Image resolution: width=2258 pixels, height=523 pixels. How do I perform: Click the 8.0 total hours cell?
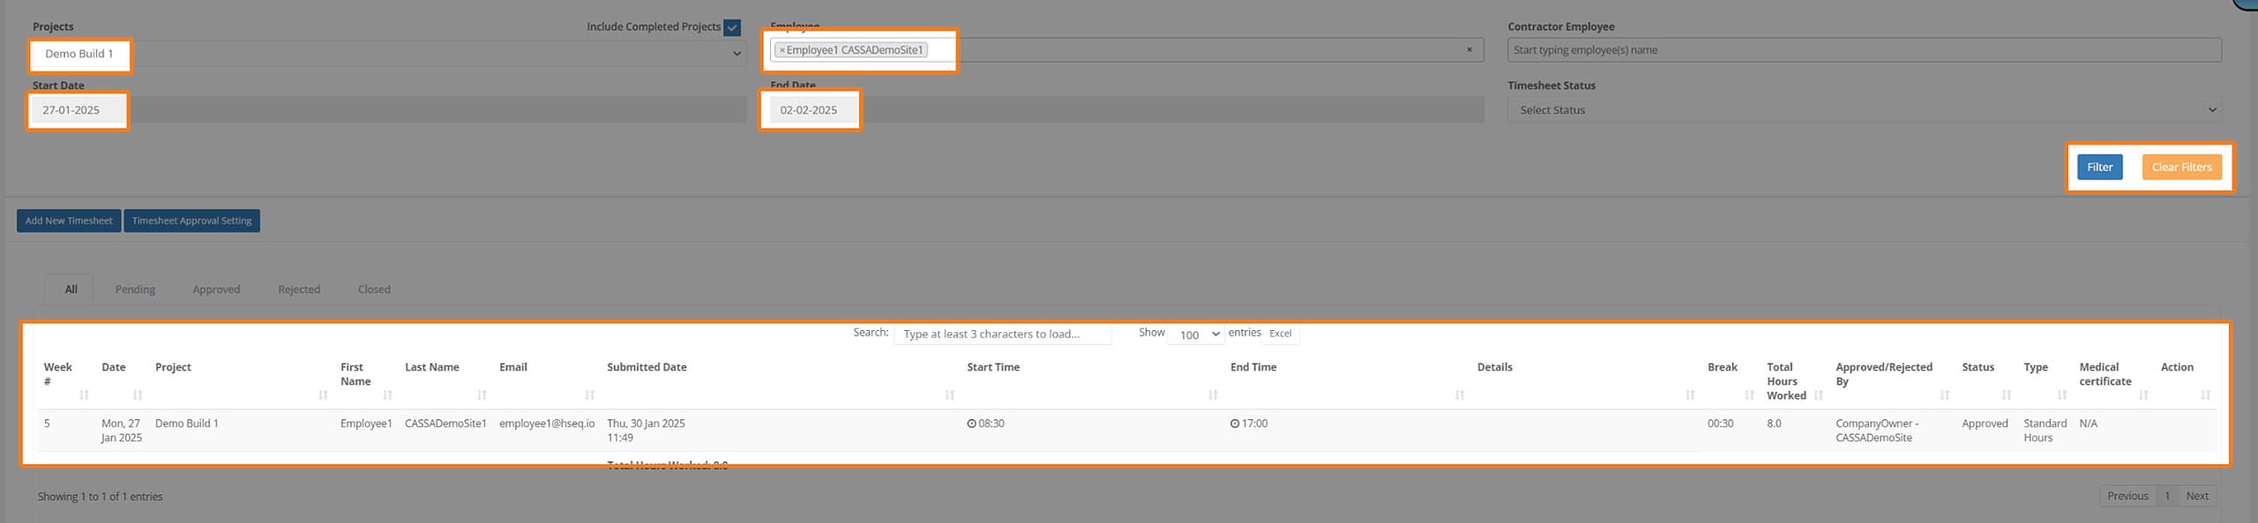pos(1774,424)
